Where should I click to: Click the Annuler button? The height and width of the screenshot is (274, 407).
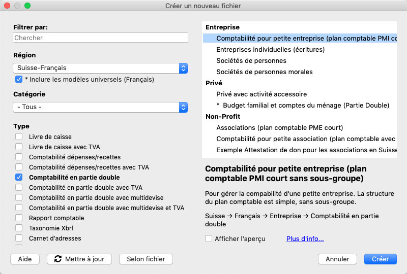[337, 259]
